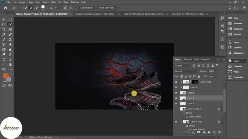This screenshot has width=248, height=139.
Task: Select the Blur tool
Action: pyautogui.click(x=10, y=49)
